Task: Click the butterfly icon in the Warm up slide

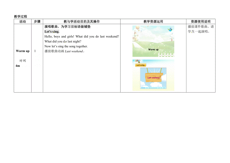Action: coord(170,29)
